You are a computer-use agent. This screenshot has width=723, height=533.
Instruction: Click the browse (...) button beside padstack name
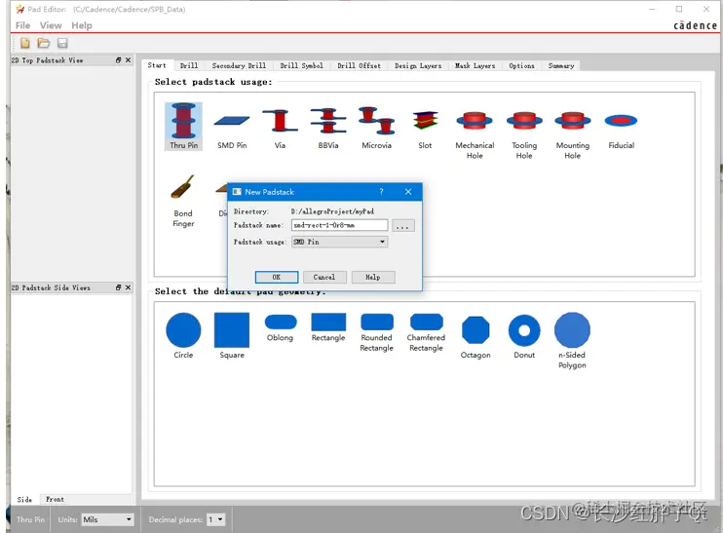[x=402, y=225]
